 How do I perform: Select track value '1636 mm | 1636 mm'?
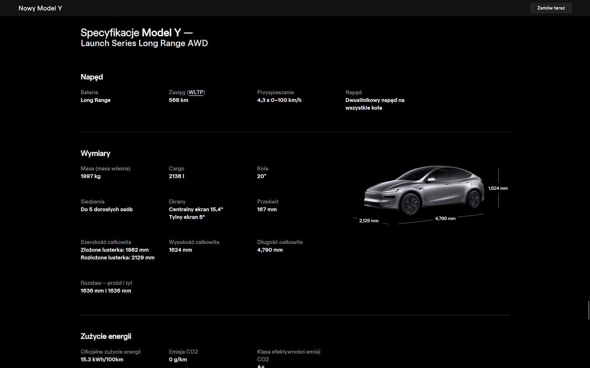click(x=106, y=291)
